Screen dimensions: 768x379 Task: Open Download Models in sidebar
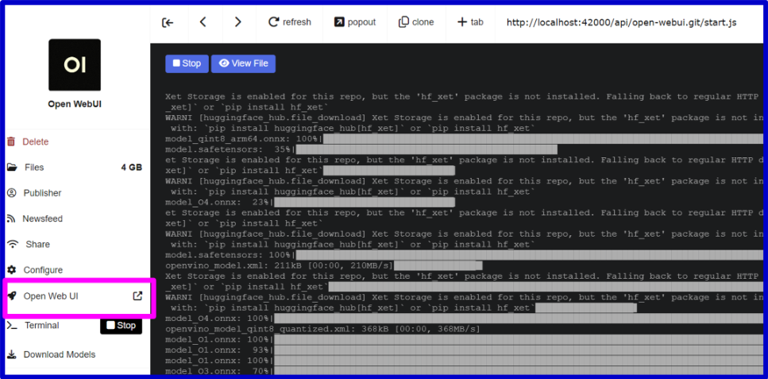pyautogui.click(x=60, y=354)
